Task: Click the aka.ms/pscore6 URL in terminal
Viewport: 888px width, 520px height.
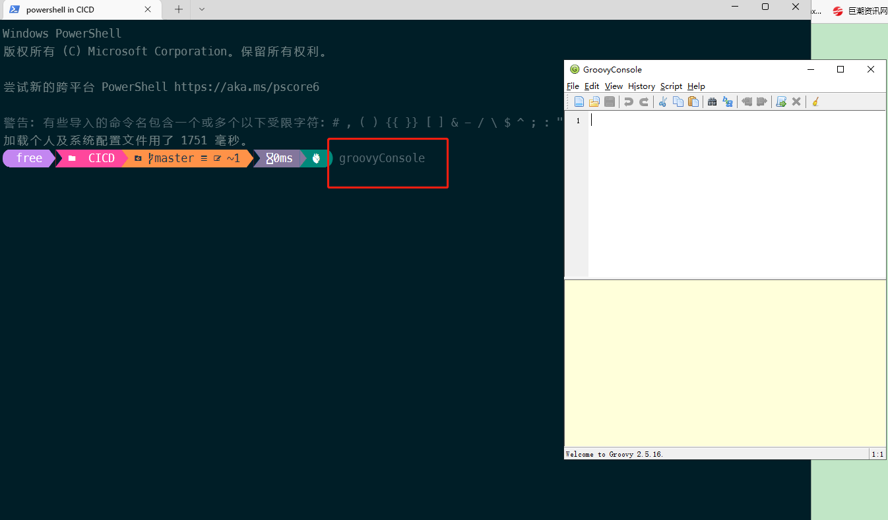Action: pos(247,87)
